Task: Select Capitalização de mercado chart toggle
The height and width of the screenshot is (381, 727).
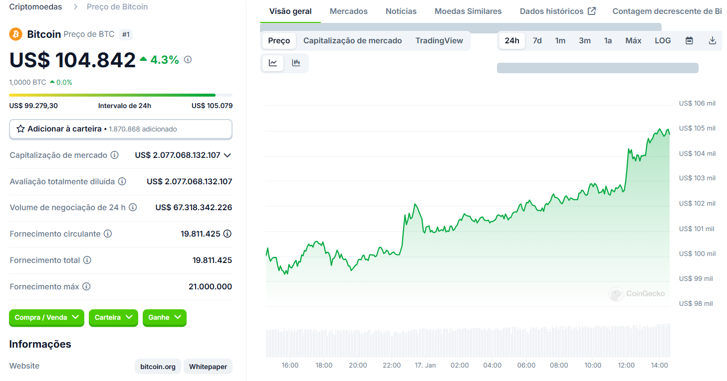Action: 353,41
